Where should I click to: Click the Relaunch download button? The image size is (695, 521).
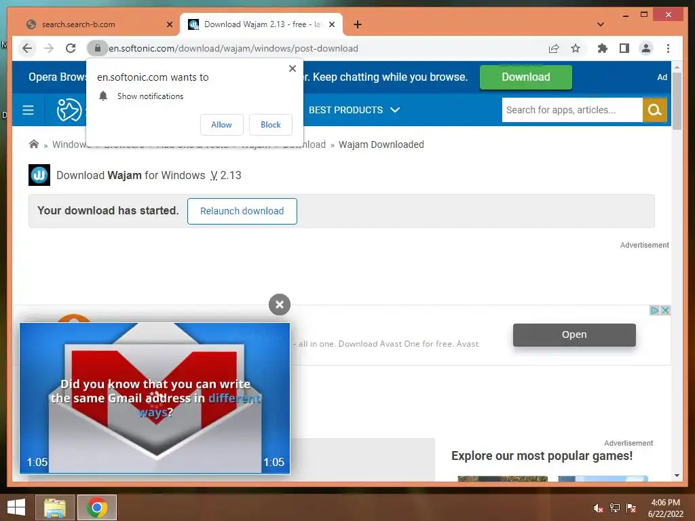242,212
